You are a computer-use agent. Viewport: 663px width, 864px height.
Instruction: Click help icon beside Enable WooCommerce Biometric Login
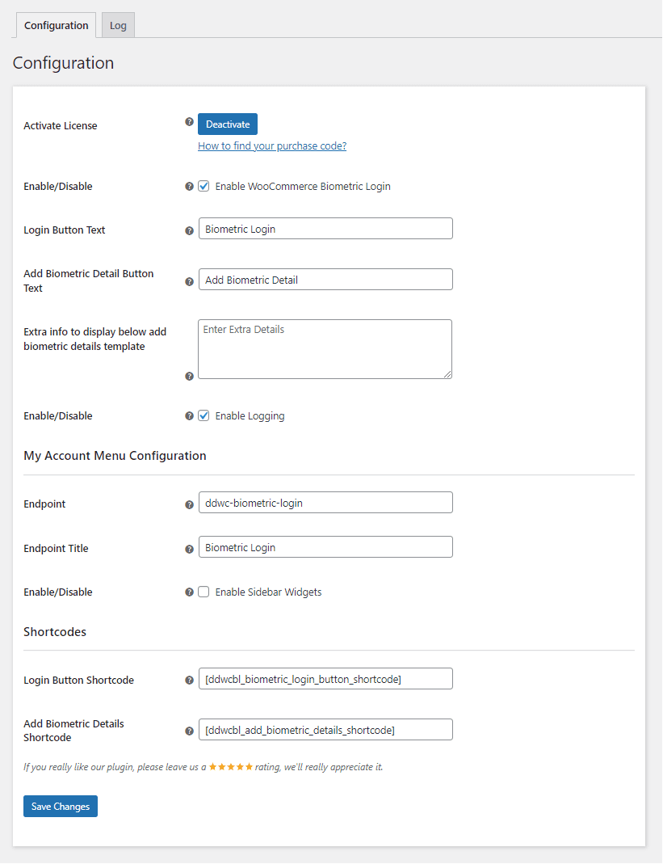[189, 187]
